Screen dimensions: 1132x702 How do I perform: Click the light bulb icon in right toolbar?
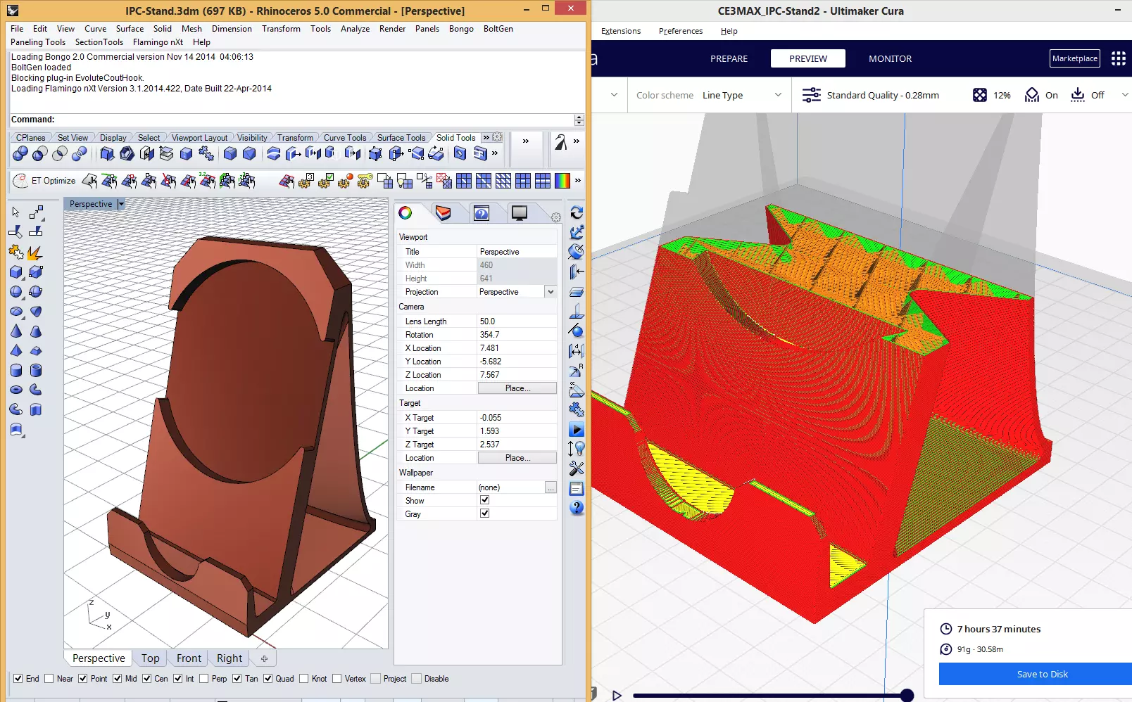pyautogui.click(x=577, y=449)
